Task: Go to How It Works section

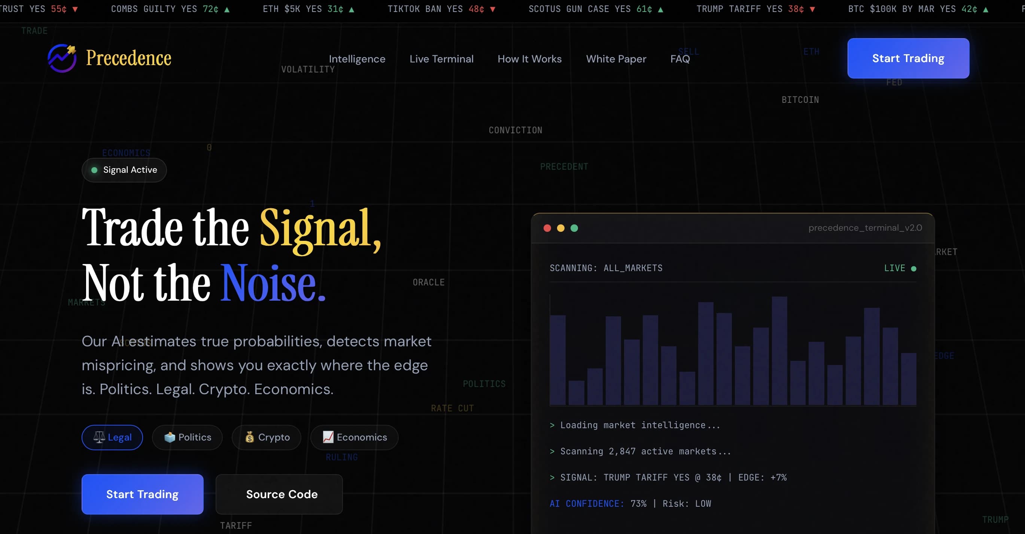Action: click(530, 59)
